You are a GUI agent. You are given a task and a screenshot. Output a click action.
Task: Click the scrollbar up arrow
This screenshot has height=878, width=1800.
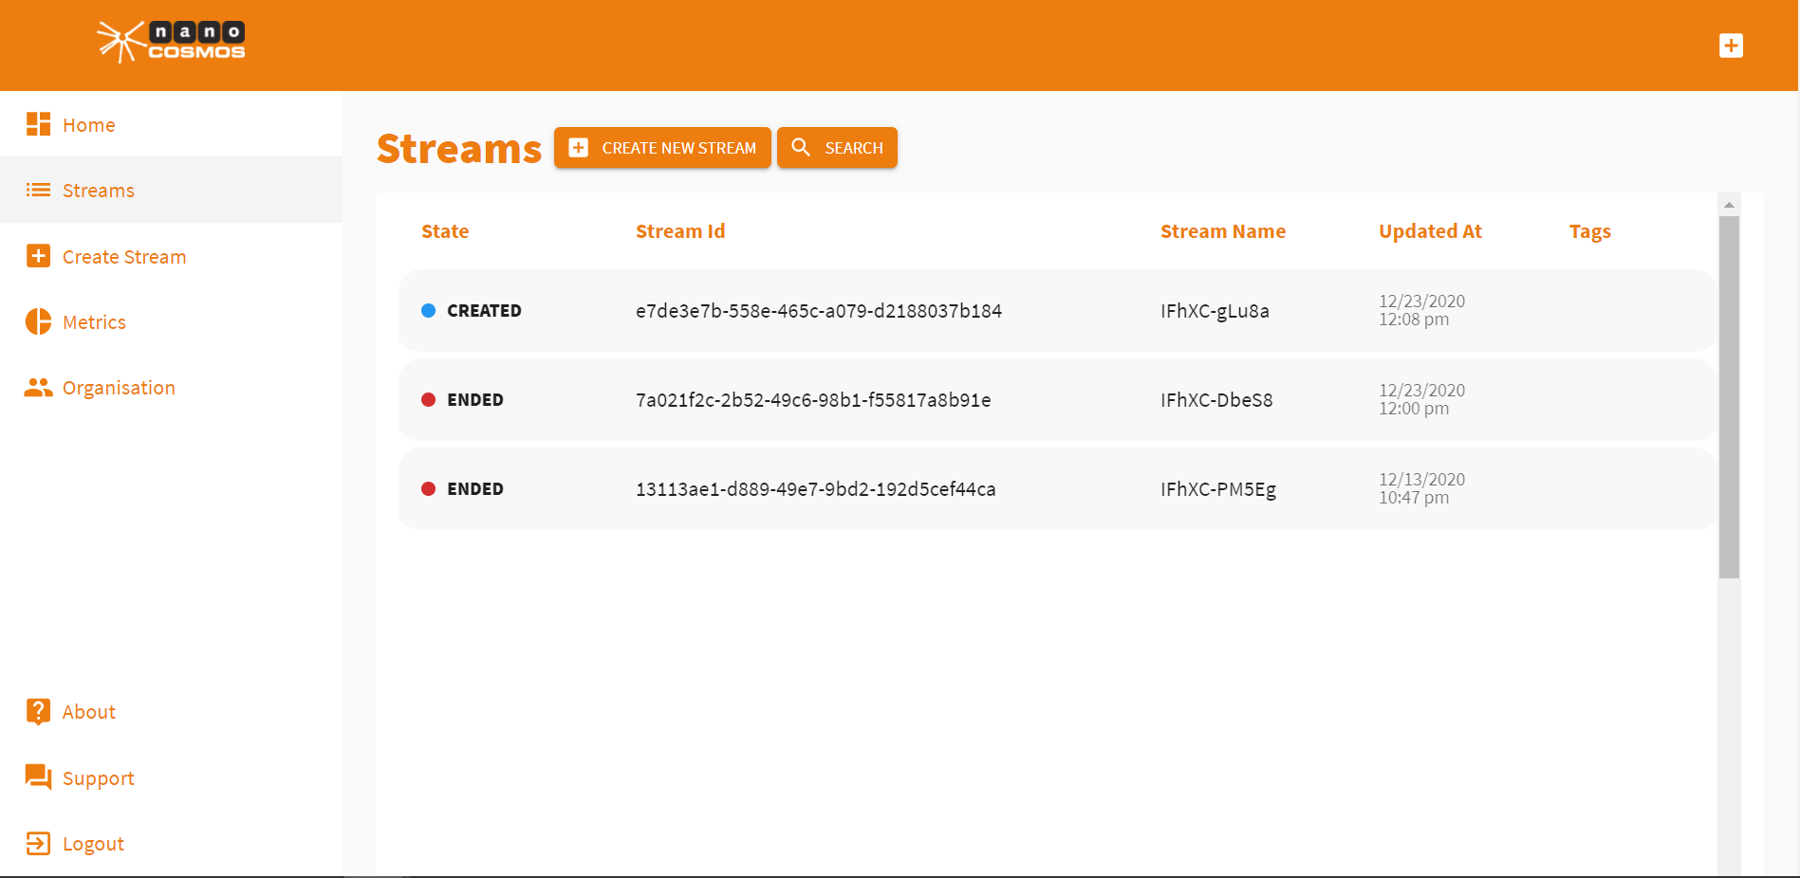tap(1729, 205)
